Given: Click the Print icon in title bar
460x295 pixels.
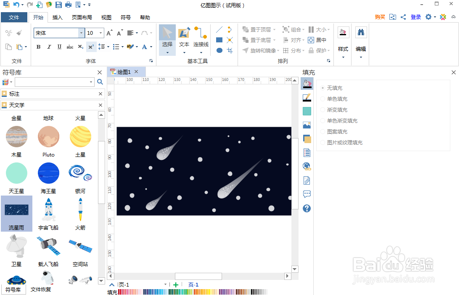Looking at the screenshot, I should pos(68,5).
